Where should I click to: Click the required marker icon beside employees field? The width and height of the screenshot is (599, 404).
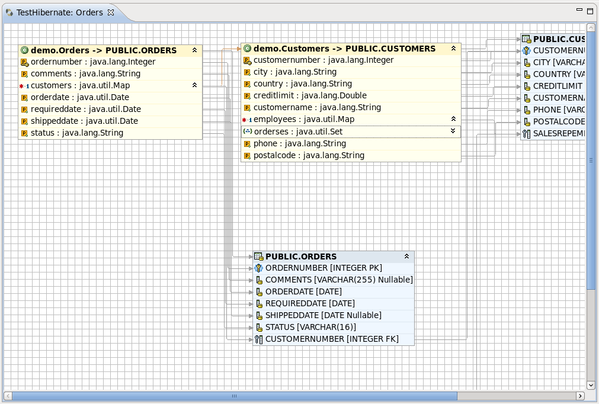coord(244,119)
